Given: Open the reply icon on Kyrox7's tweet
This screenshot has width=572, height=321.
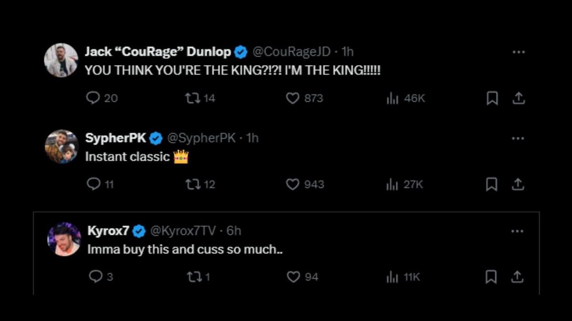Looking at the screenshot, I should 95,276.
